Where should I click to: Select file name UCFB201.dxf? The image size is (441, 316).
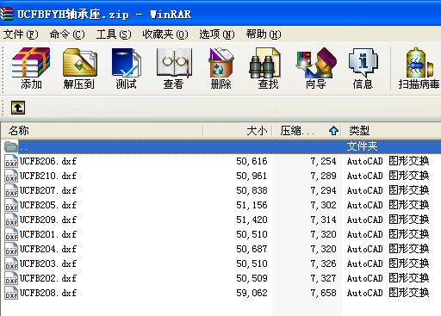click(48, 234)
